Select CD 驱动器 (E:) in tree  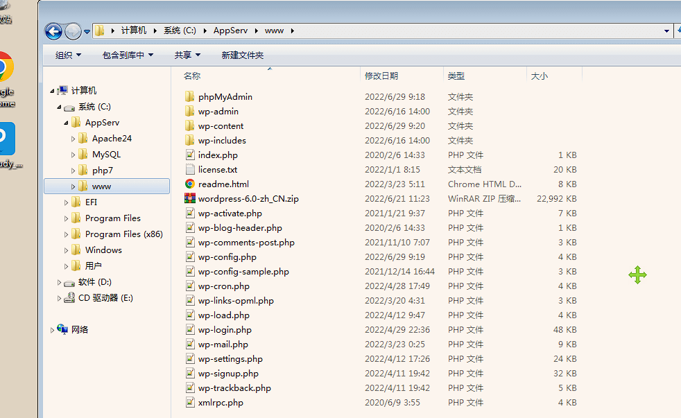[105, 298]
